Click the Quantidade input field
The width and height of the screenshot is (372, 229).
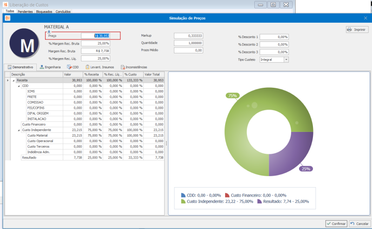[188, 43]
